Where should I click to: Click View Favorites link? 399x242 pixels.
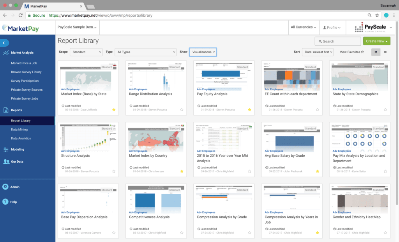352,52
